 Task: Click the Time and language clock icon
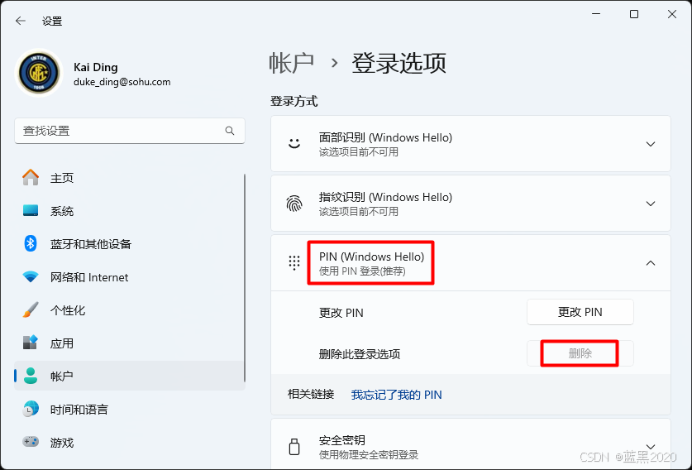[31, 410]
